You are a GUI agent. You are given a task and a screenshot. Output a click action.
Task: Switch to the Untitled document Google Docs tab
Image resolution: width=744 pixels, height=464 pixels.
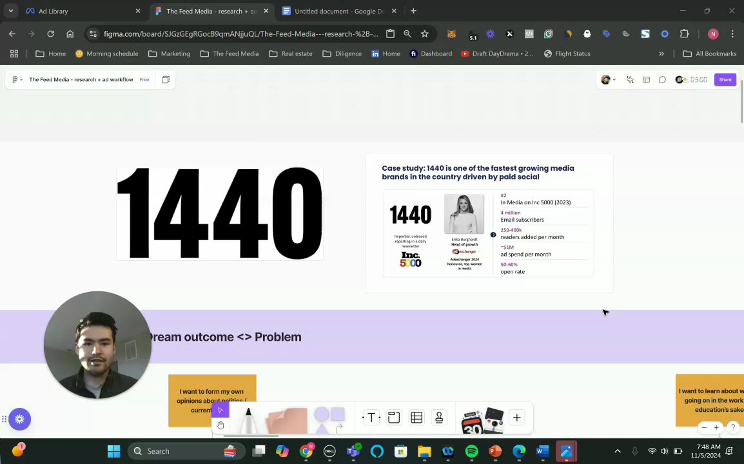coord(338,11)
